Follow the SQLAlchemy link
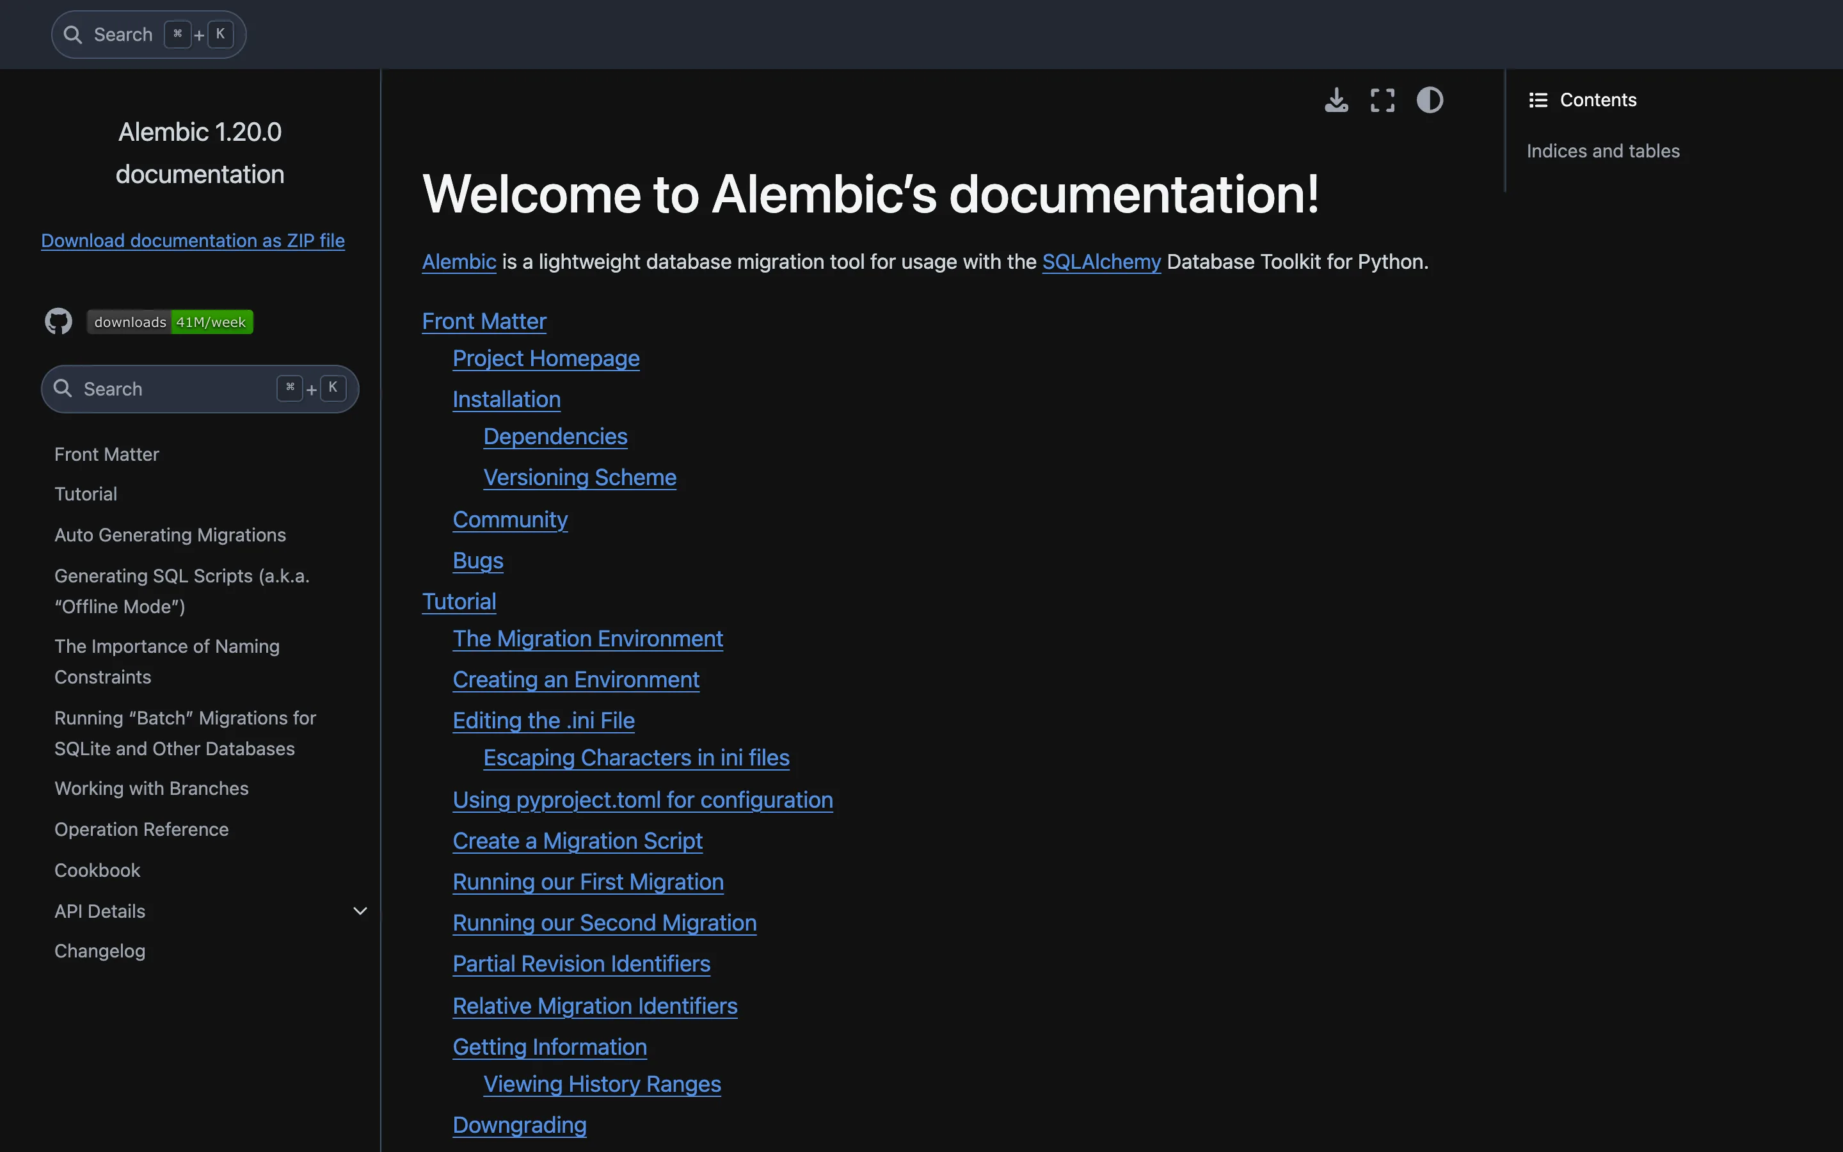 (x=1101, y=261)
